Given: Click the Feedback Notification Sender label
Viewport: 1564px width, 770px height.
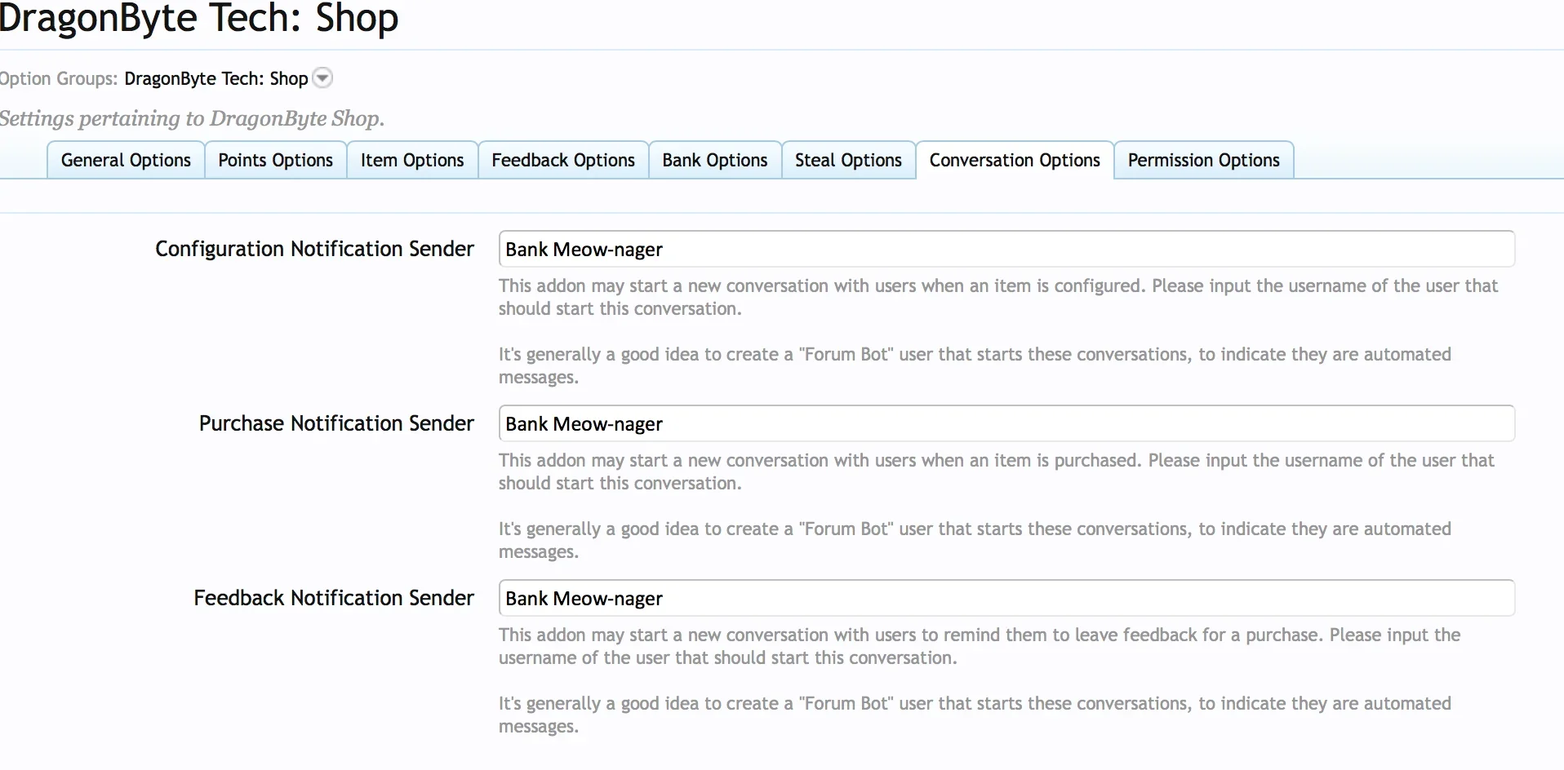Looking at the screenshot, I should click(333, 598).
